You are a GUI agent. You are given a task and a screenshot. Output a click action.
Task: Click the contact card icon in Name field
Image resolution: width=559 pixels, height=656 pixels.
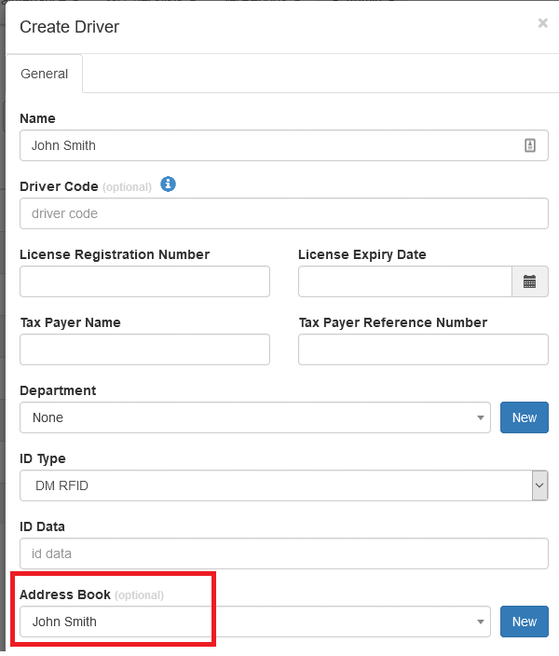click(529, 145)
